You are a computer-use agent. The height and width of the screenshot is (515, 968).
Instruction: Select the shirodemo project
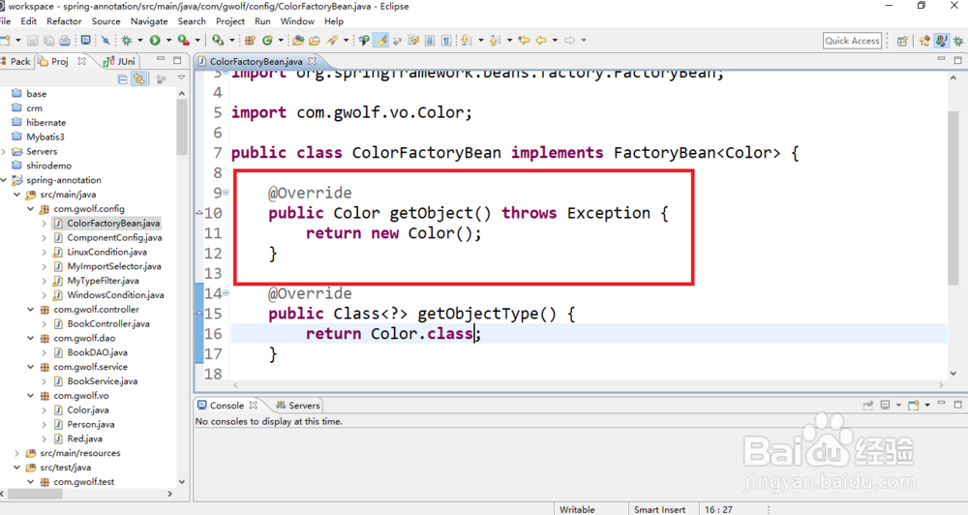pyautogui.click(x=48, y=166)
